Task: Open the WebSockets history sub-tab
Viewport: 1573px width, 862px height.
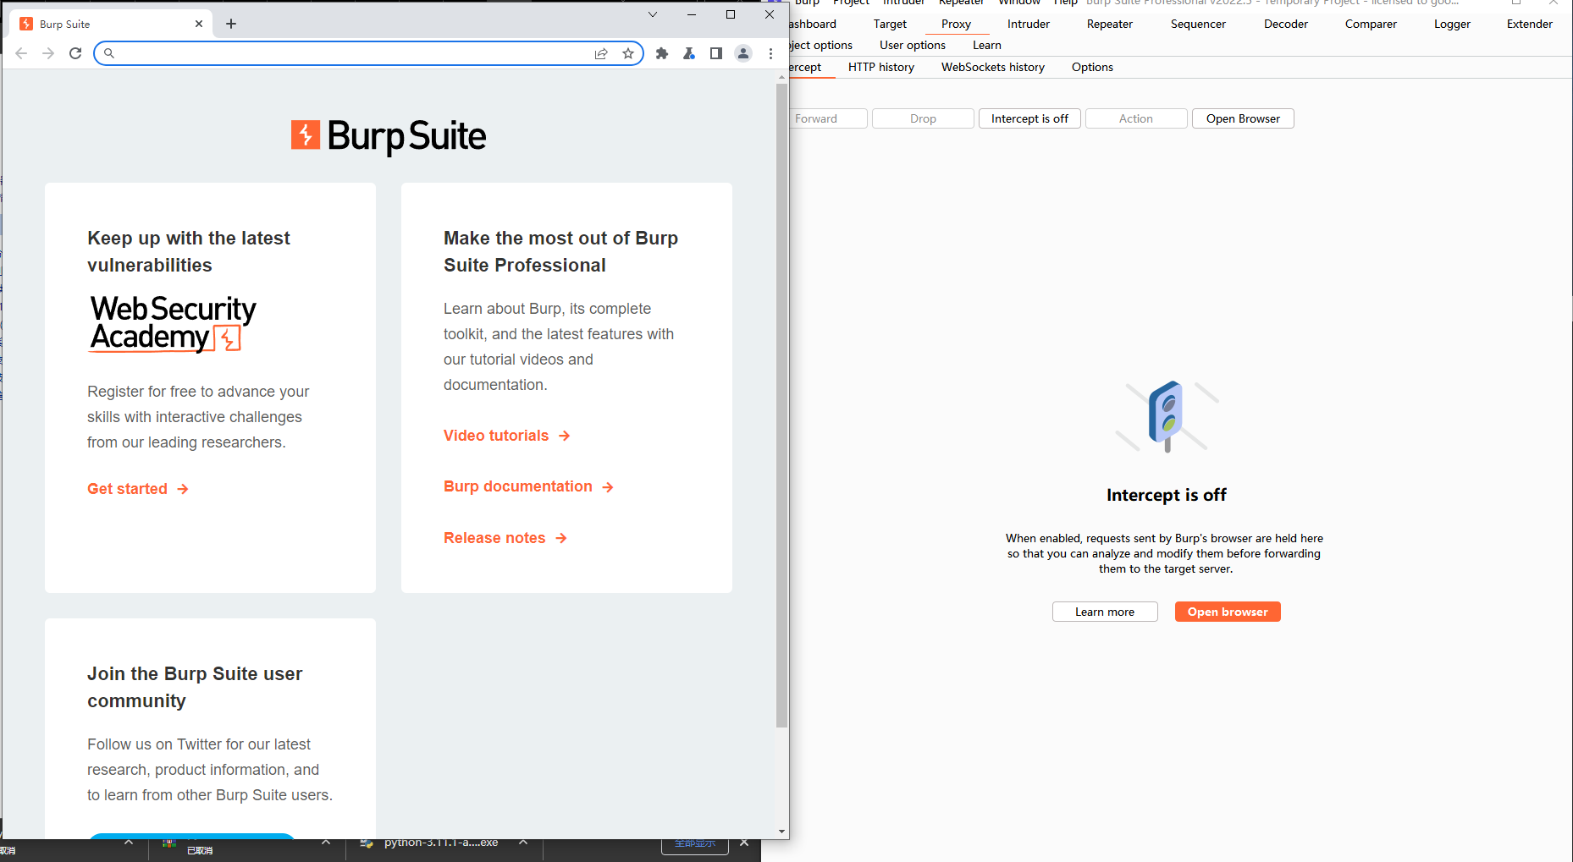Action: point(993,68)
